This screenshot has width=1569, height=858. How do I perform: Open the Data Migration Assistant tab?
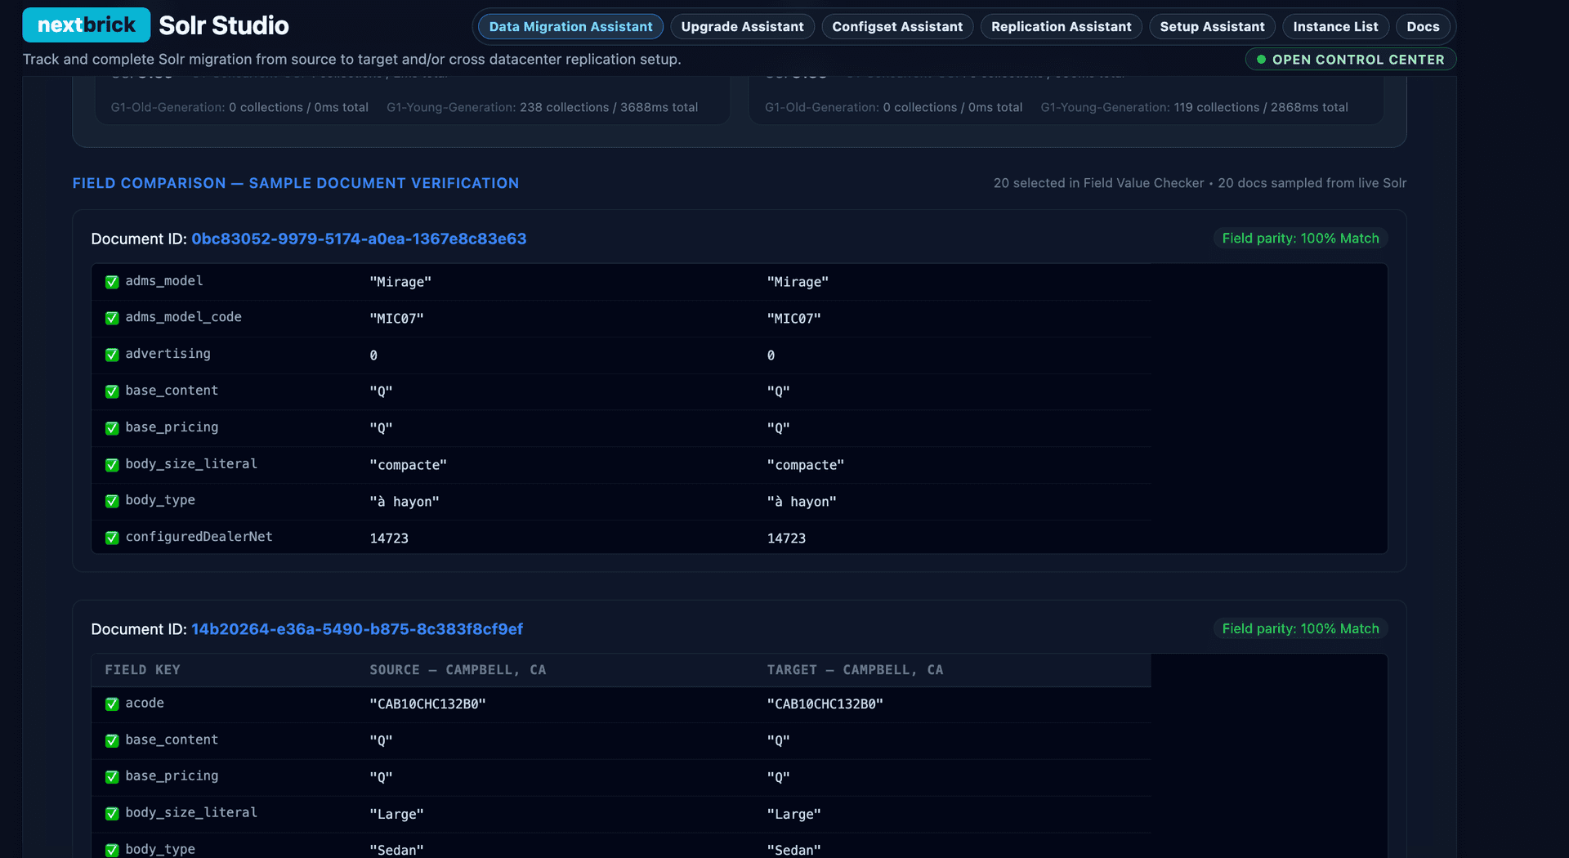coord(570,26)
